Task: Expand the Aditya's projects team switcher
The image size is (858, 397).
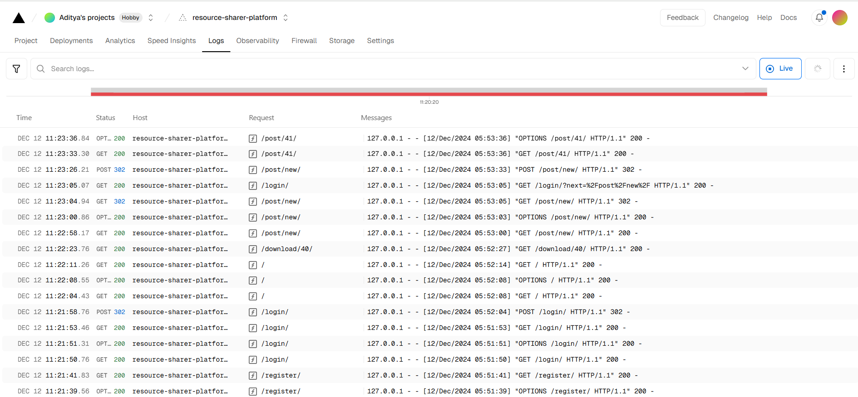Action: (151, 18)
